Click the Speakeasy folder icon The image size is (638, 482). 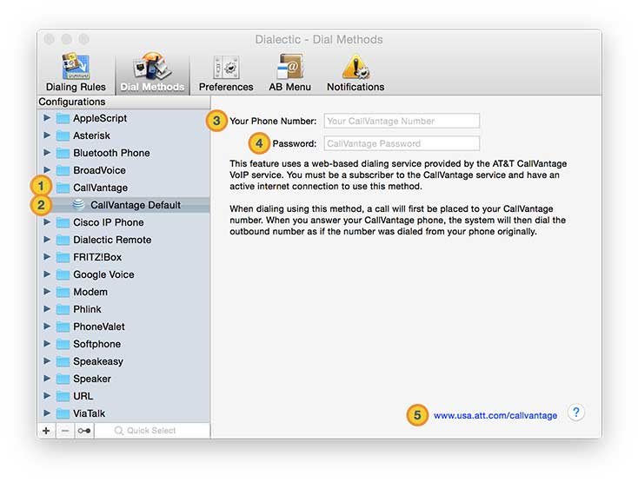(63, 361)
